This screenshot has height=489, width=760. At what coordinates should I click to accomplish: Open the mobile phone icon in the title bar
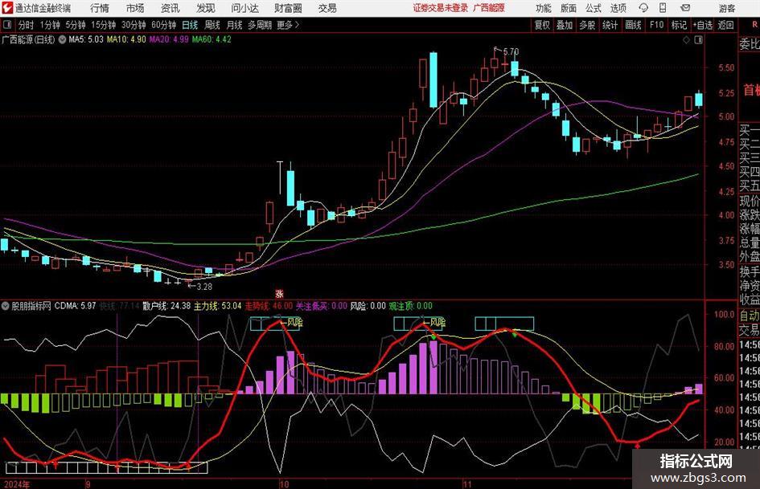point(663,8)
